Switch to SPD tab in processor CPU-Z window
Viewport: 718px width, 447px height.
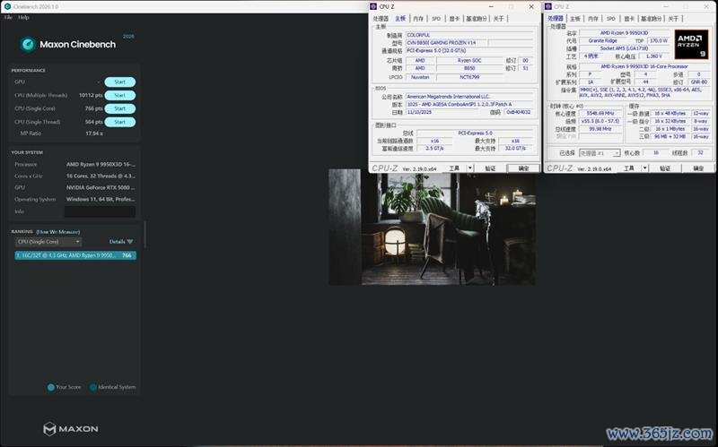click(611, 19)
